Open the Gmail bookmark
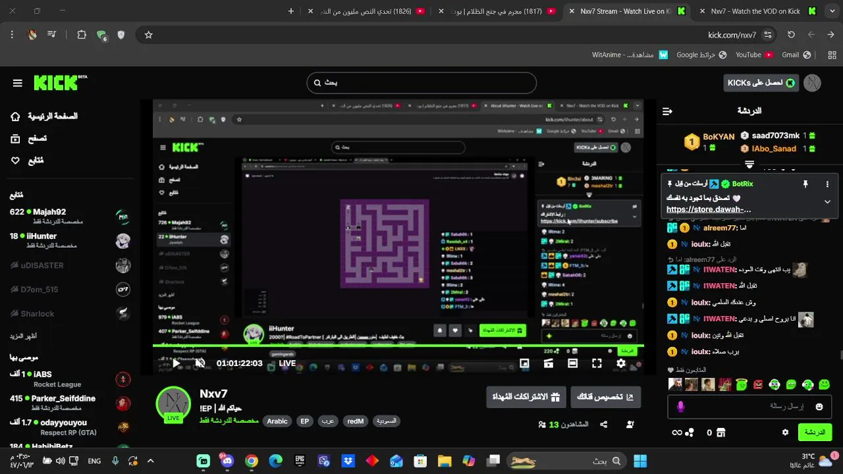 796,55
